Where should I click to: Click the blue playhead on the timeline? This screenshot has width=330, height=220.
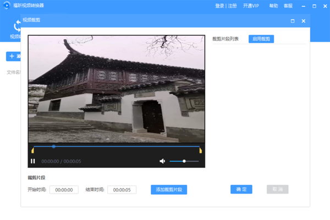53,146
